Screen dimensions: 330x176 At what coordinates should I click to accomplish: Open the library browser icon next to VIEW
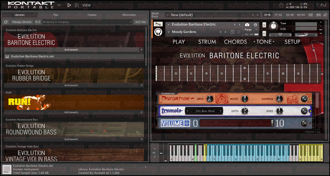click(x=77, y=5)
